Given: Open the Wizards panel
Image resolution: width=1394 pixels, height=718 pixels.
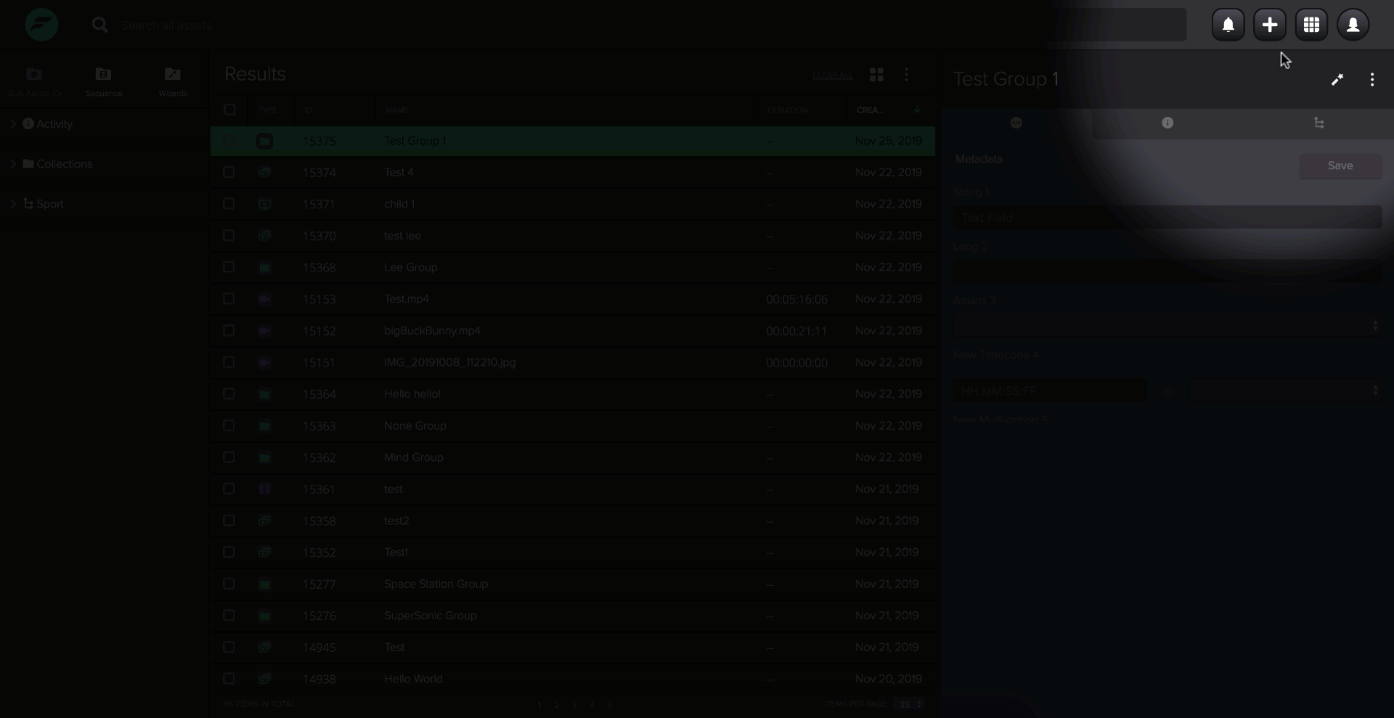Looking at the screenshot, I should 172,80.
